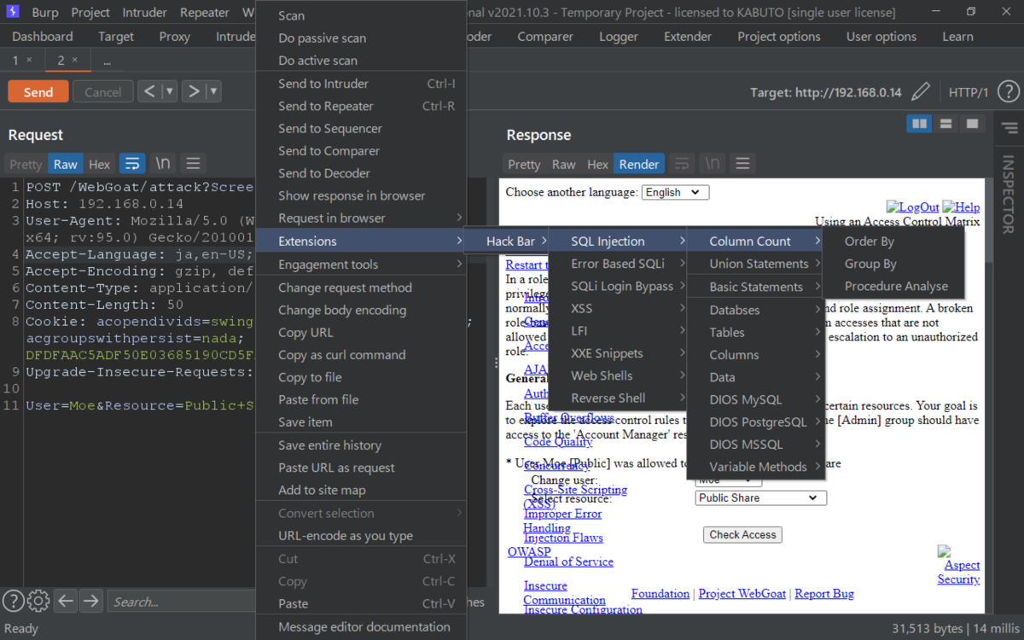Toggle show non-printable \n in Request

point(162,164)
